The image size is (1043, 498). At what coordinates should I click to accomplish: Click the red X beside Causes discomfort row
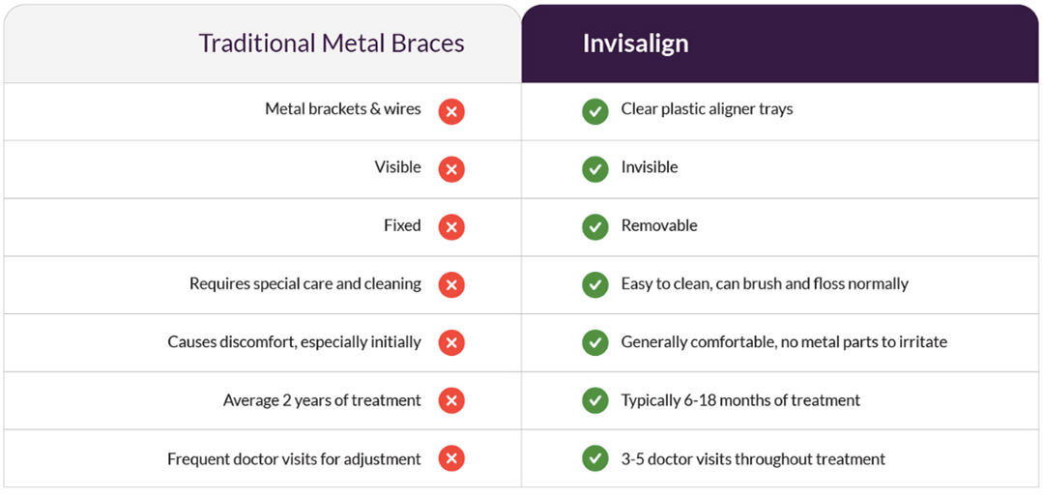pos(451,342)
